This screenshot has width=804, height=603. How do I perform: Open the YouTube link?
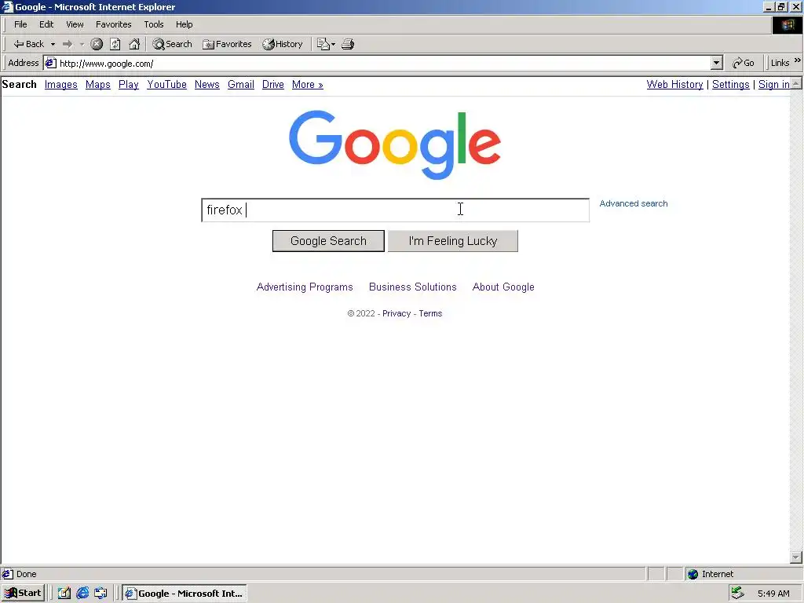(x=166, y=85)
